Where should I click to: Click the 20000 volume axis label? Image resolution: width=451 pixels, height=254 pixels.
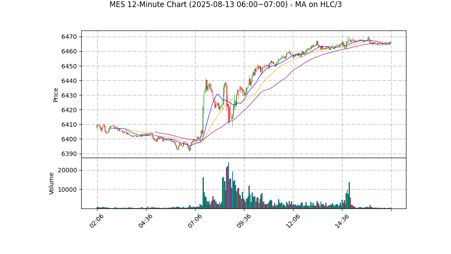[x=68, y=170]
